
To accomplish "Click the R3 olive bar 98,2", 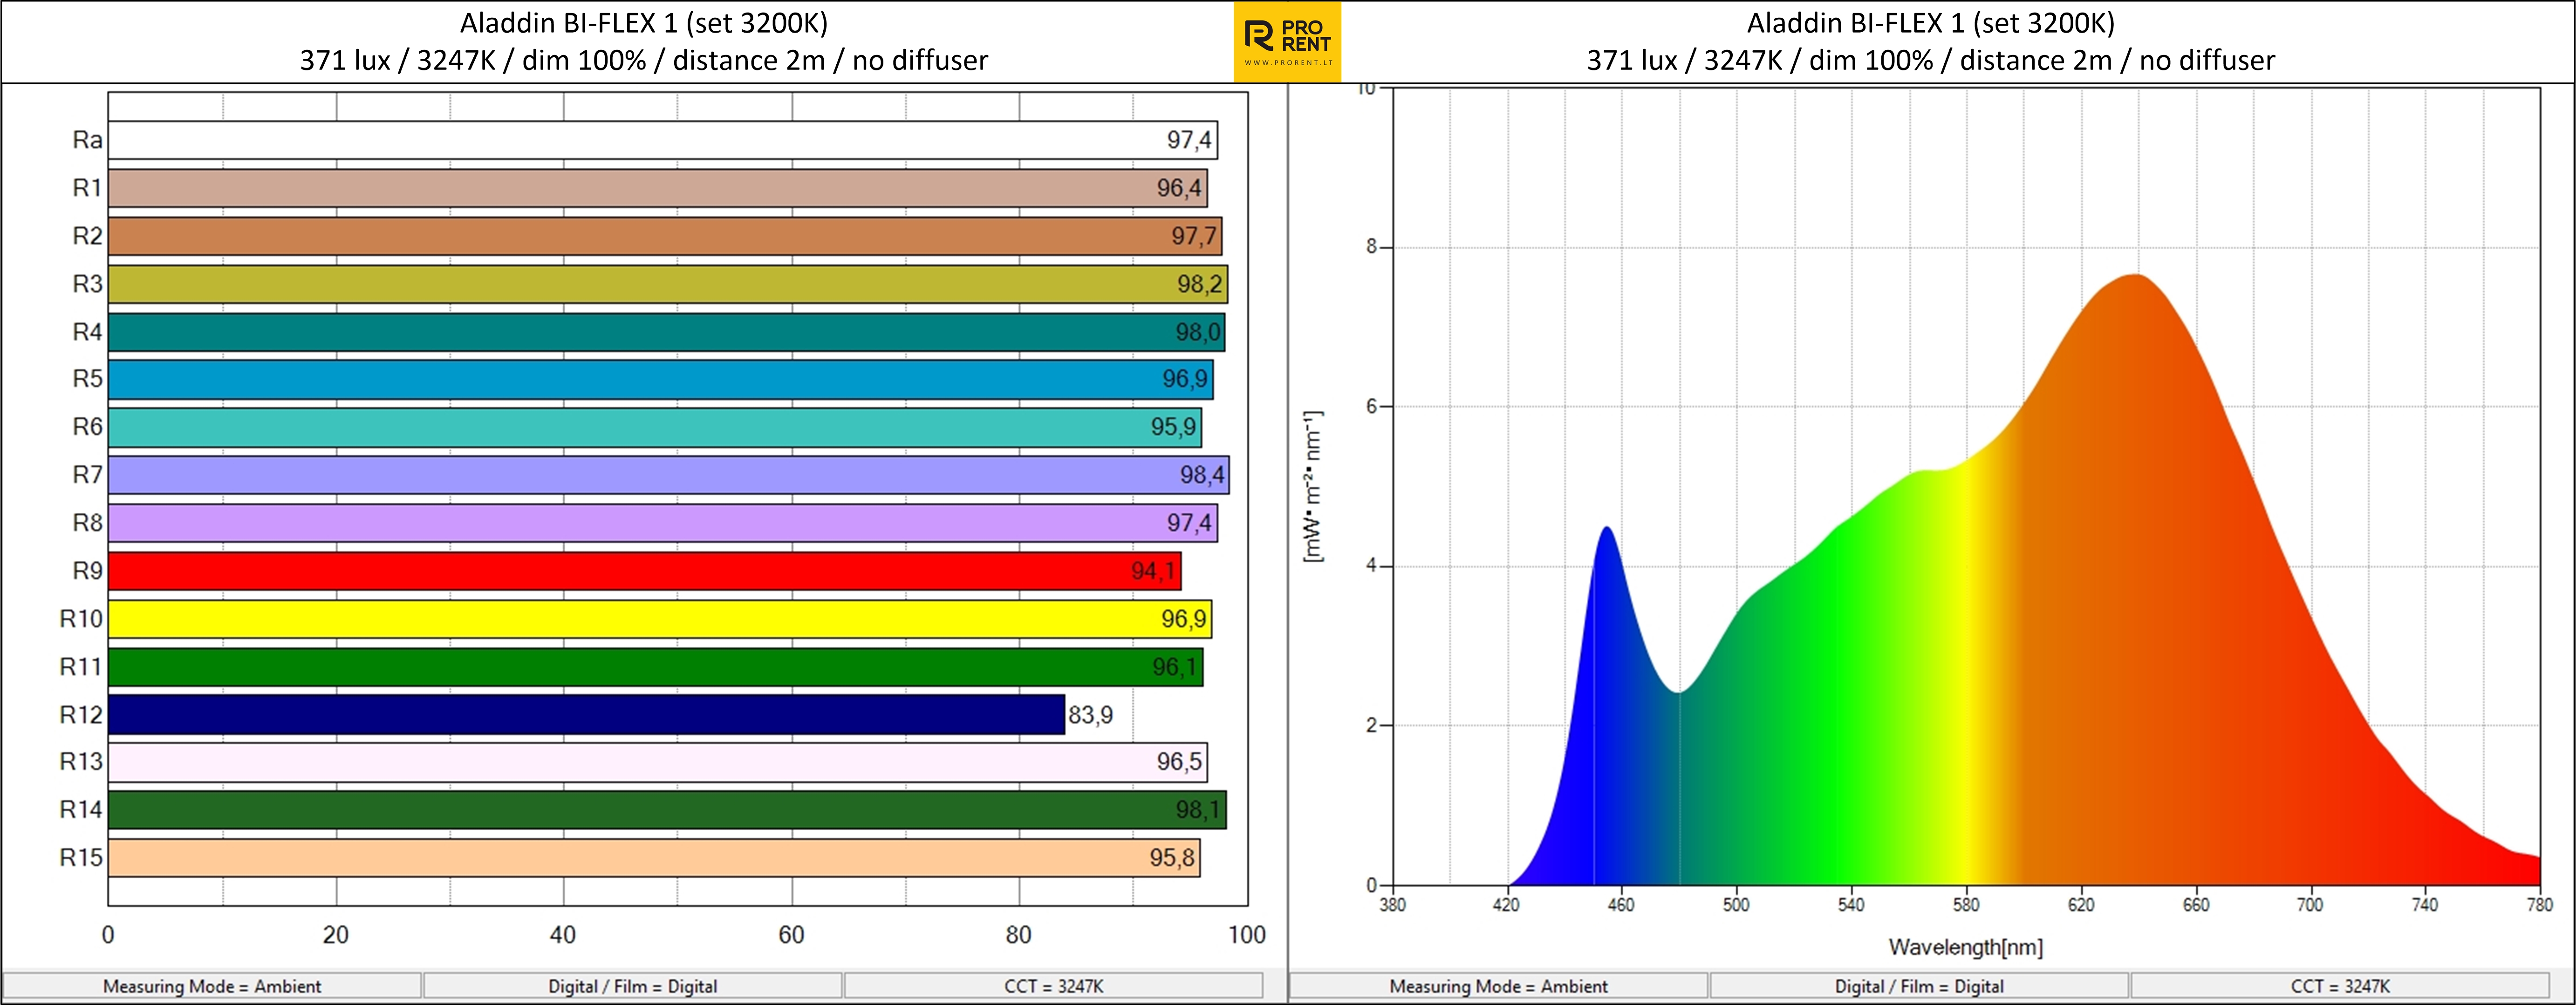I will tap(668, 284).
